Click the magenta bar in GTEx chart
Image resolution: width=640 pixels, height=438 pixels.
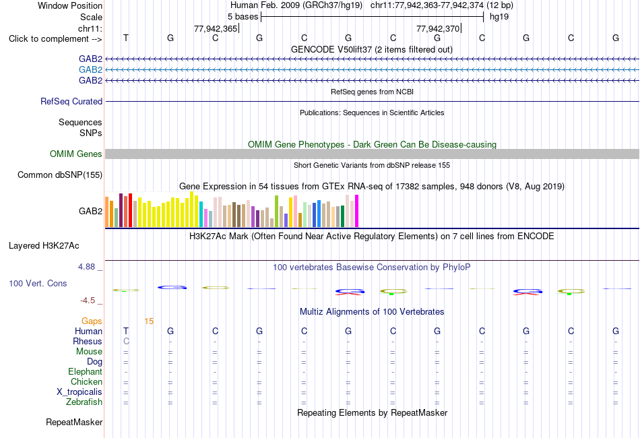pyautogui.click(x=357, y=211)
